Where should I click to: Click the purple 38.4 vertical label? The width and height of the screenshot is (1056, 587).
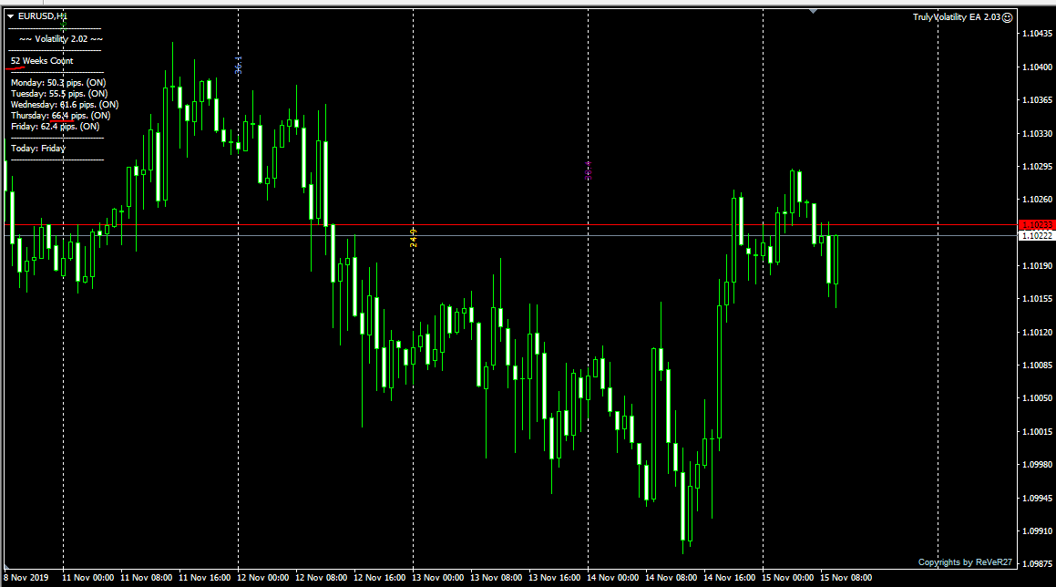(x=589, y=170)
